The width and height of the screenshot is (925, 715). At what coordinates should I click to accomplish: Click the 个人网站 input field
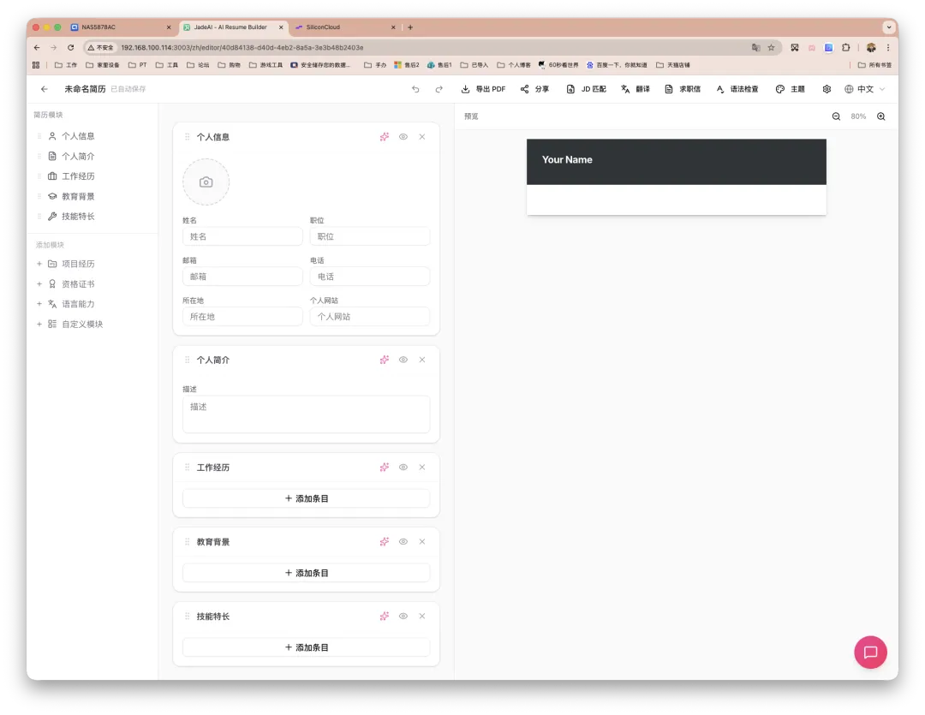click(370, 317)
